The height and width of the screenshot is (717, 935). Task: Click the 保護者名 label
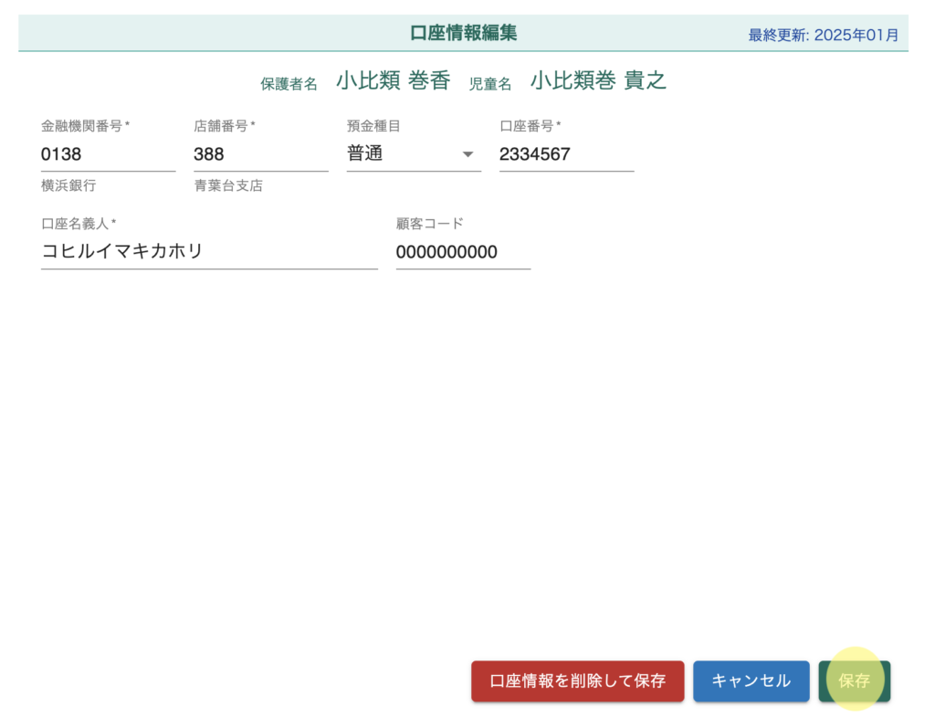289,84
